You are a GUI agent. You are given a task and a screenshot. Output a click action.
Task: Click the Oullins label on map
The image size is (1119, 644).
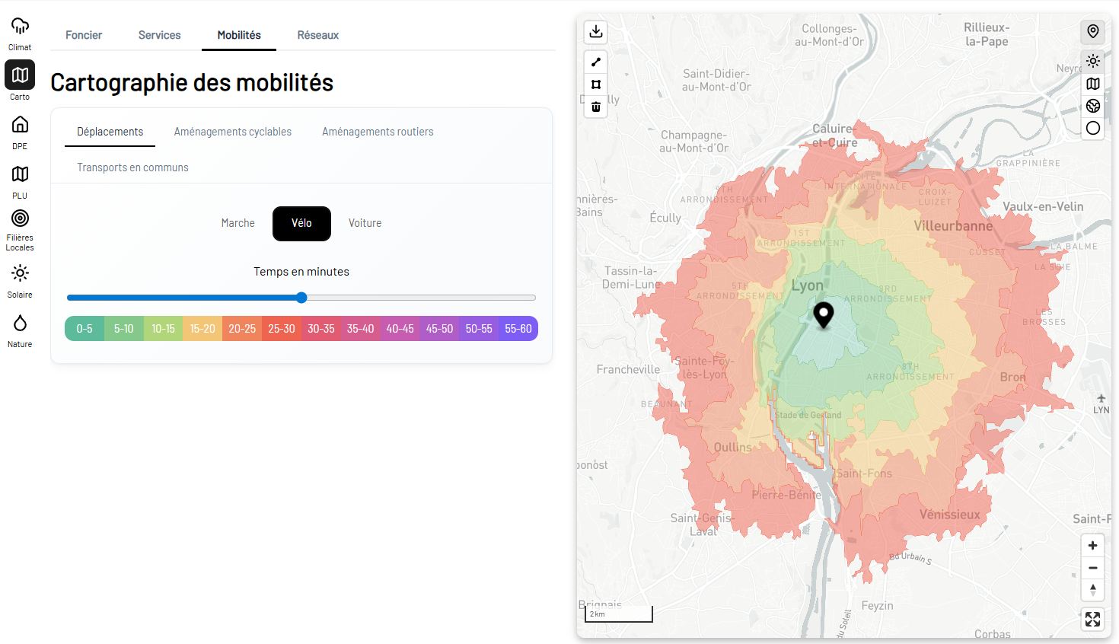click(x=732, y=447)
